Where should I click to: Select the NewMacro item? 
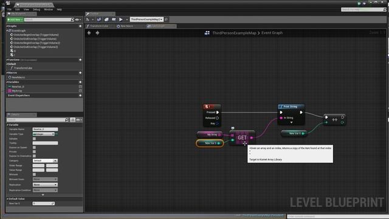17,77
